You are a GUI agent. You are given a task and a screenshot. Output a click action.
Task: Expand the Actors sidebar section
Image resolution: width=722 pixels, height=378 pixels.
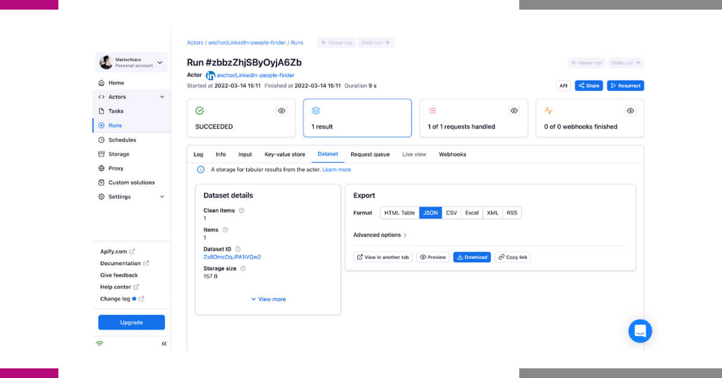pyautogui.click(x=162, y=97)
